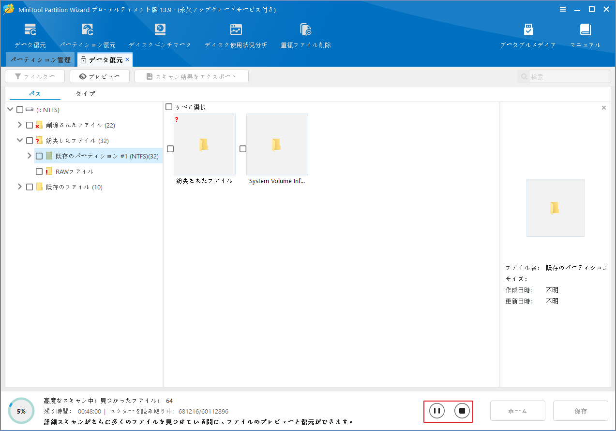Select 削除されたファイル (22) tree row

pyautogui.click(x=80, y=125)
